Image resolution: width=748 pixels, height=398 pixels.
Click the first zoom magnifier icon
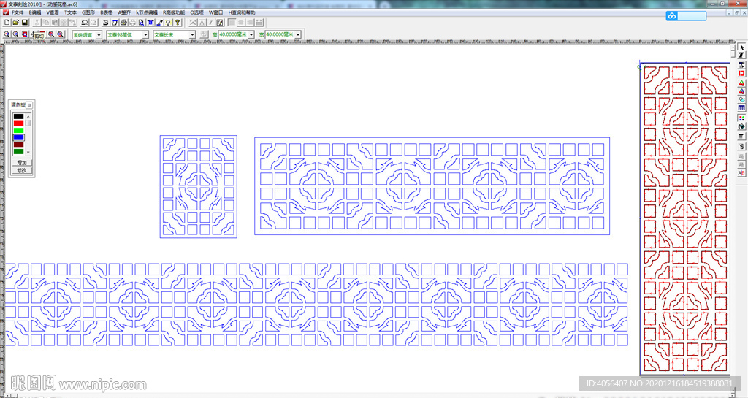[7, 34]
